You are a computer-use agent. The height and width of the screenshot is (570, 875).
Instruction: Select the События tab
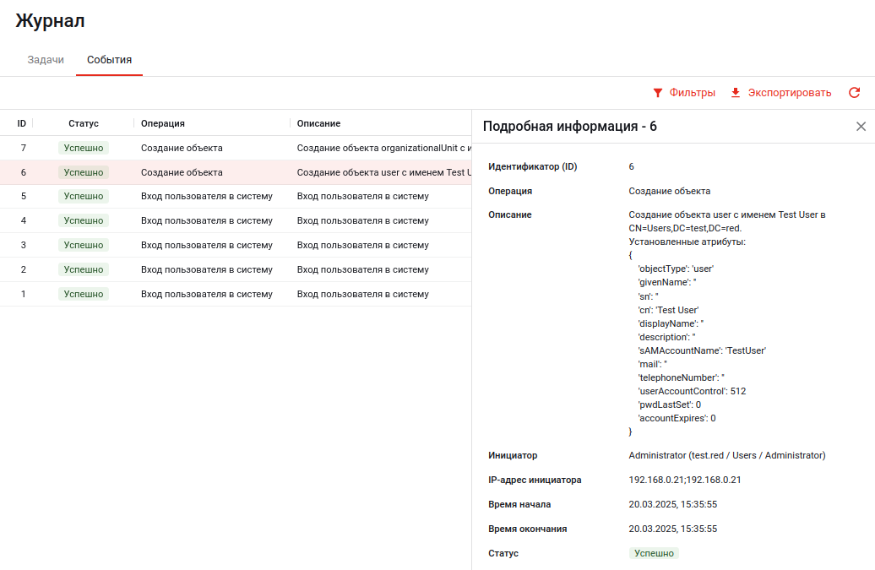pos(109,60)
